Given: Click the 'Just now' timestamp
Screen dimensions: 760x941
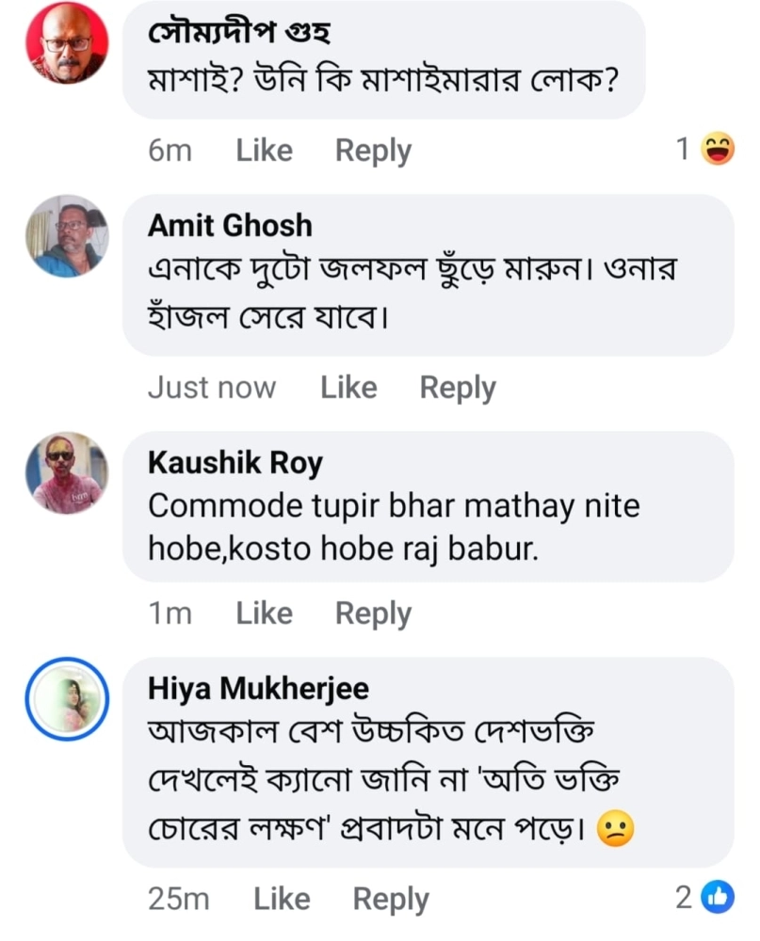Looking at the screenshot, I should (x=212, y=388).
